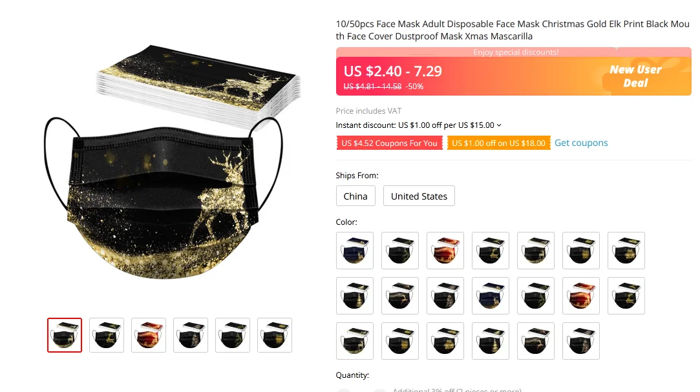Select the blue mask swatch in second color row
This screenshot has height=392, width=700.
(491, 296)
